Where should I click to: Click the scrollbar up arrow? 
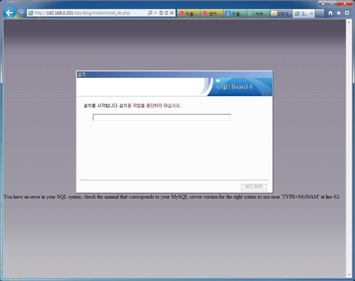(x=349, y=22)
